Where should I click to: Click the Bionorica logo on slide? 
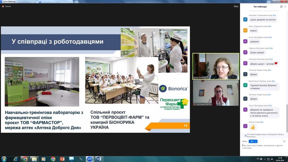click(x=173, y=89)
